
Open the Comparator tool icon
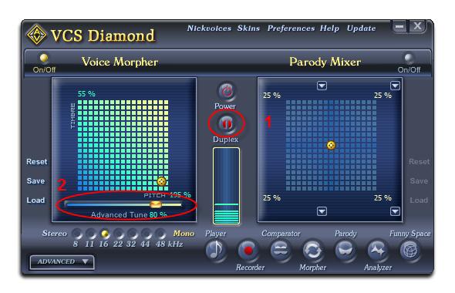click(280, 250)
